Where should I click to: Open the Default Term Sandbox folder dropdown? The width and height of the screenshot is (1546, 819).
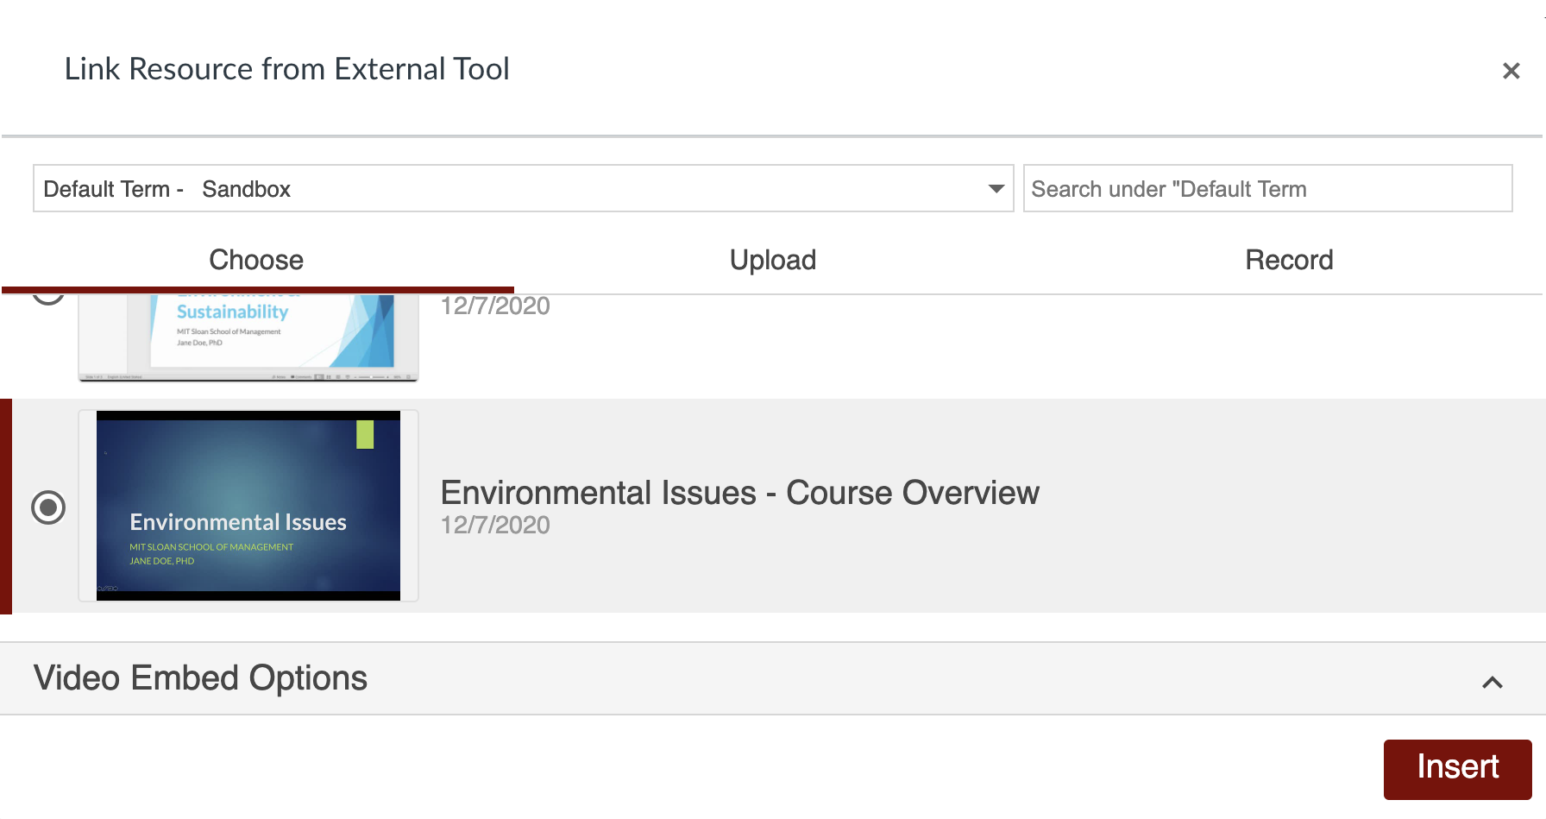coord(524,188)
